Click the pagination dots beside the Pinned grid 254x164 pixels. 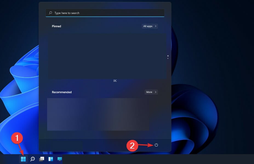[x=168, y=57]
